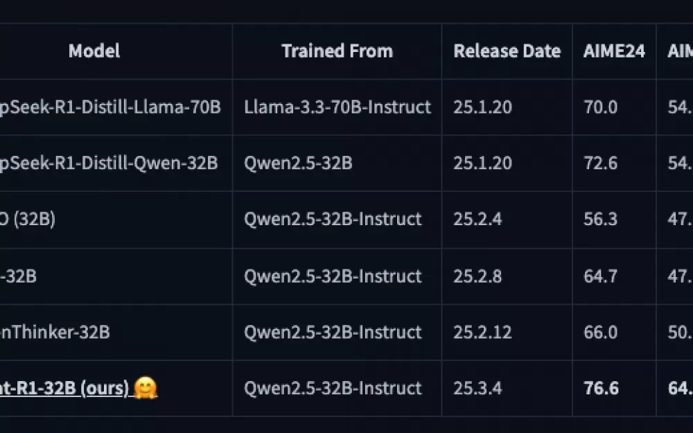
Task: Click the AIME24 score 70.0
Action: (x=600, y=107)
